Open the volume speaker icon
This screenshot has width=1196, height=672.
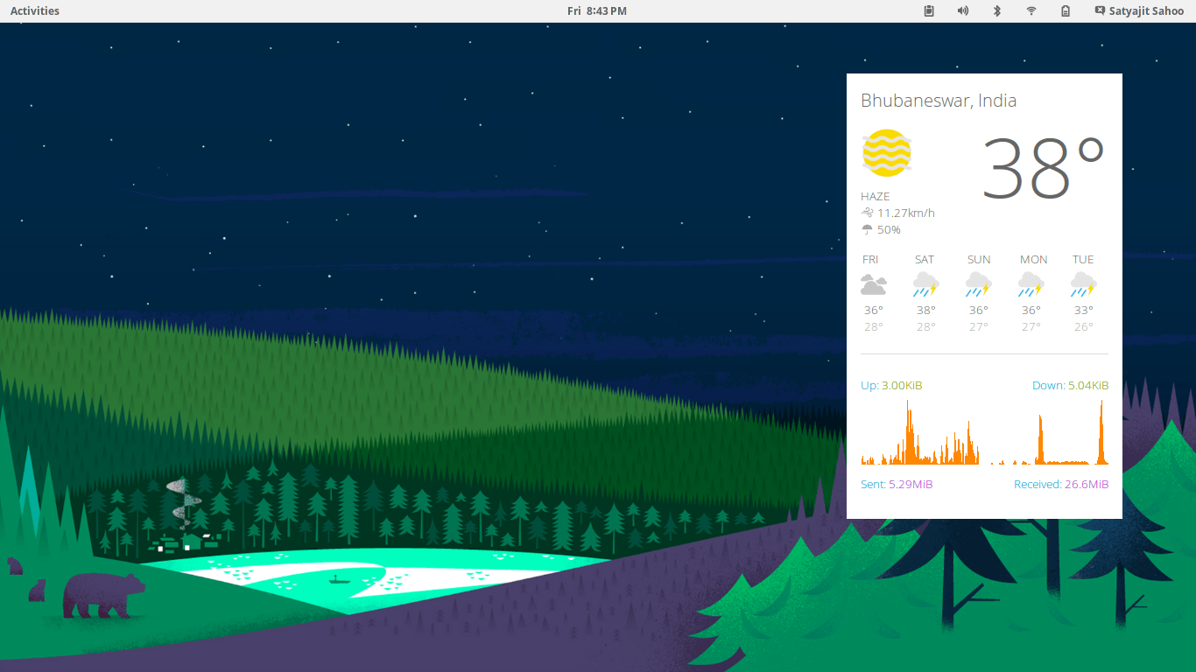pos(963,11)
